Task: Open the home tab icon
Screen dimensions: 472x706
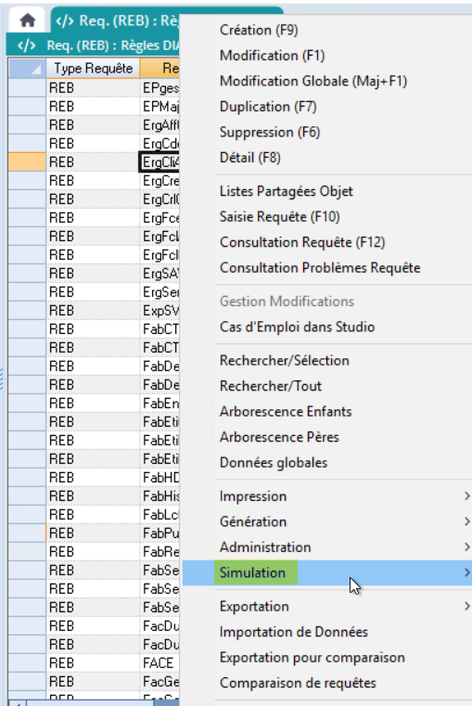Action: pyautogui.click(x=28, y=20)
